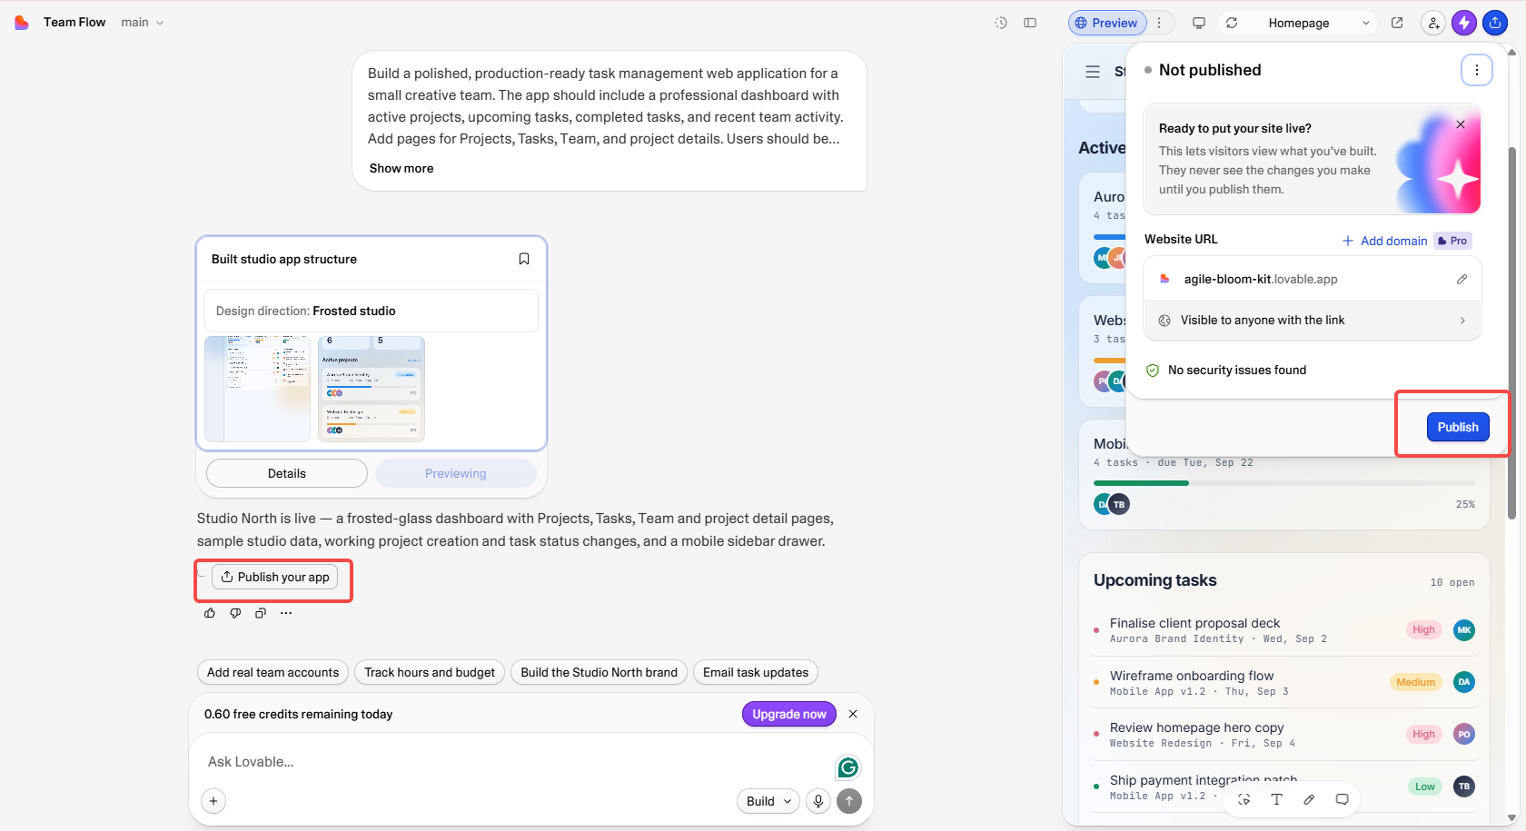This screenshot has height=831, width=1526.
Task: Select the comment tool in preview toolbar
Action: click(1342, 799)
